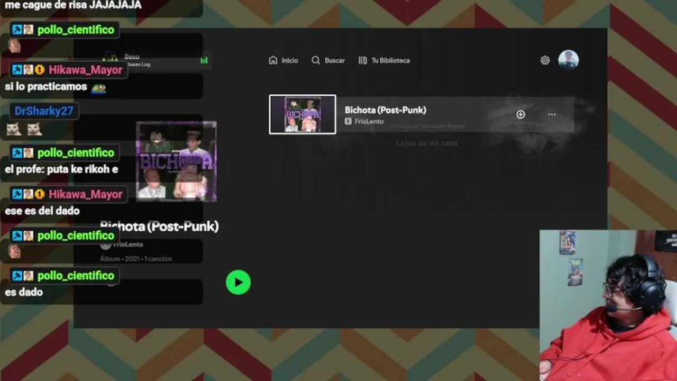Click chat message 'es dado'
Screen dimensions: 677x381
pos(24,292)
